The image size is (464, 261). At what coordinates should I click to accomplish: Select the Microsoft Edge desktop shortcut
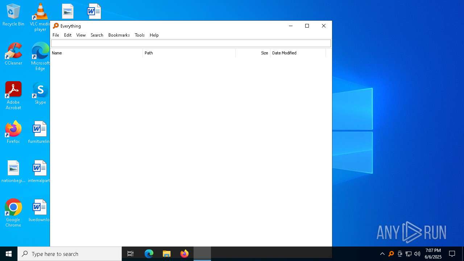coord(40,57)
